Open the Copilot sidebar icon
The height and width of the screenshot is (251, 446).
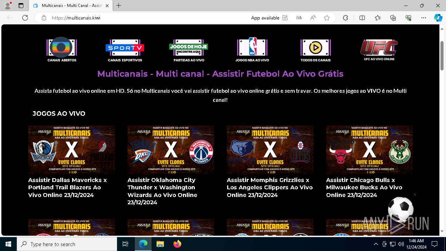tap(438, 18)
